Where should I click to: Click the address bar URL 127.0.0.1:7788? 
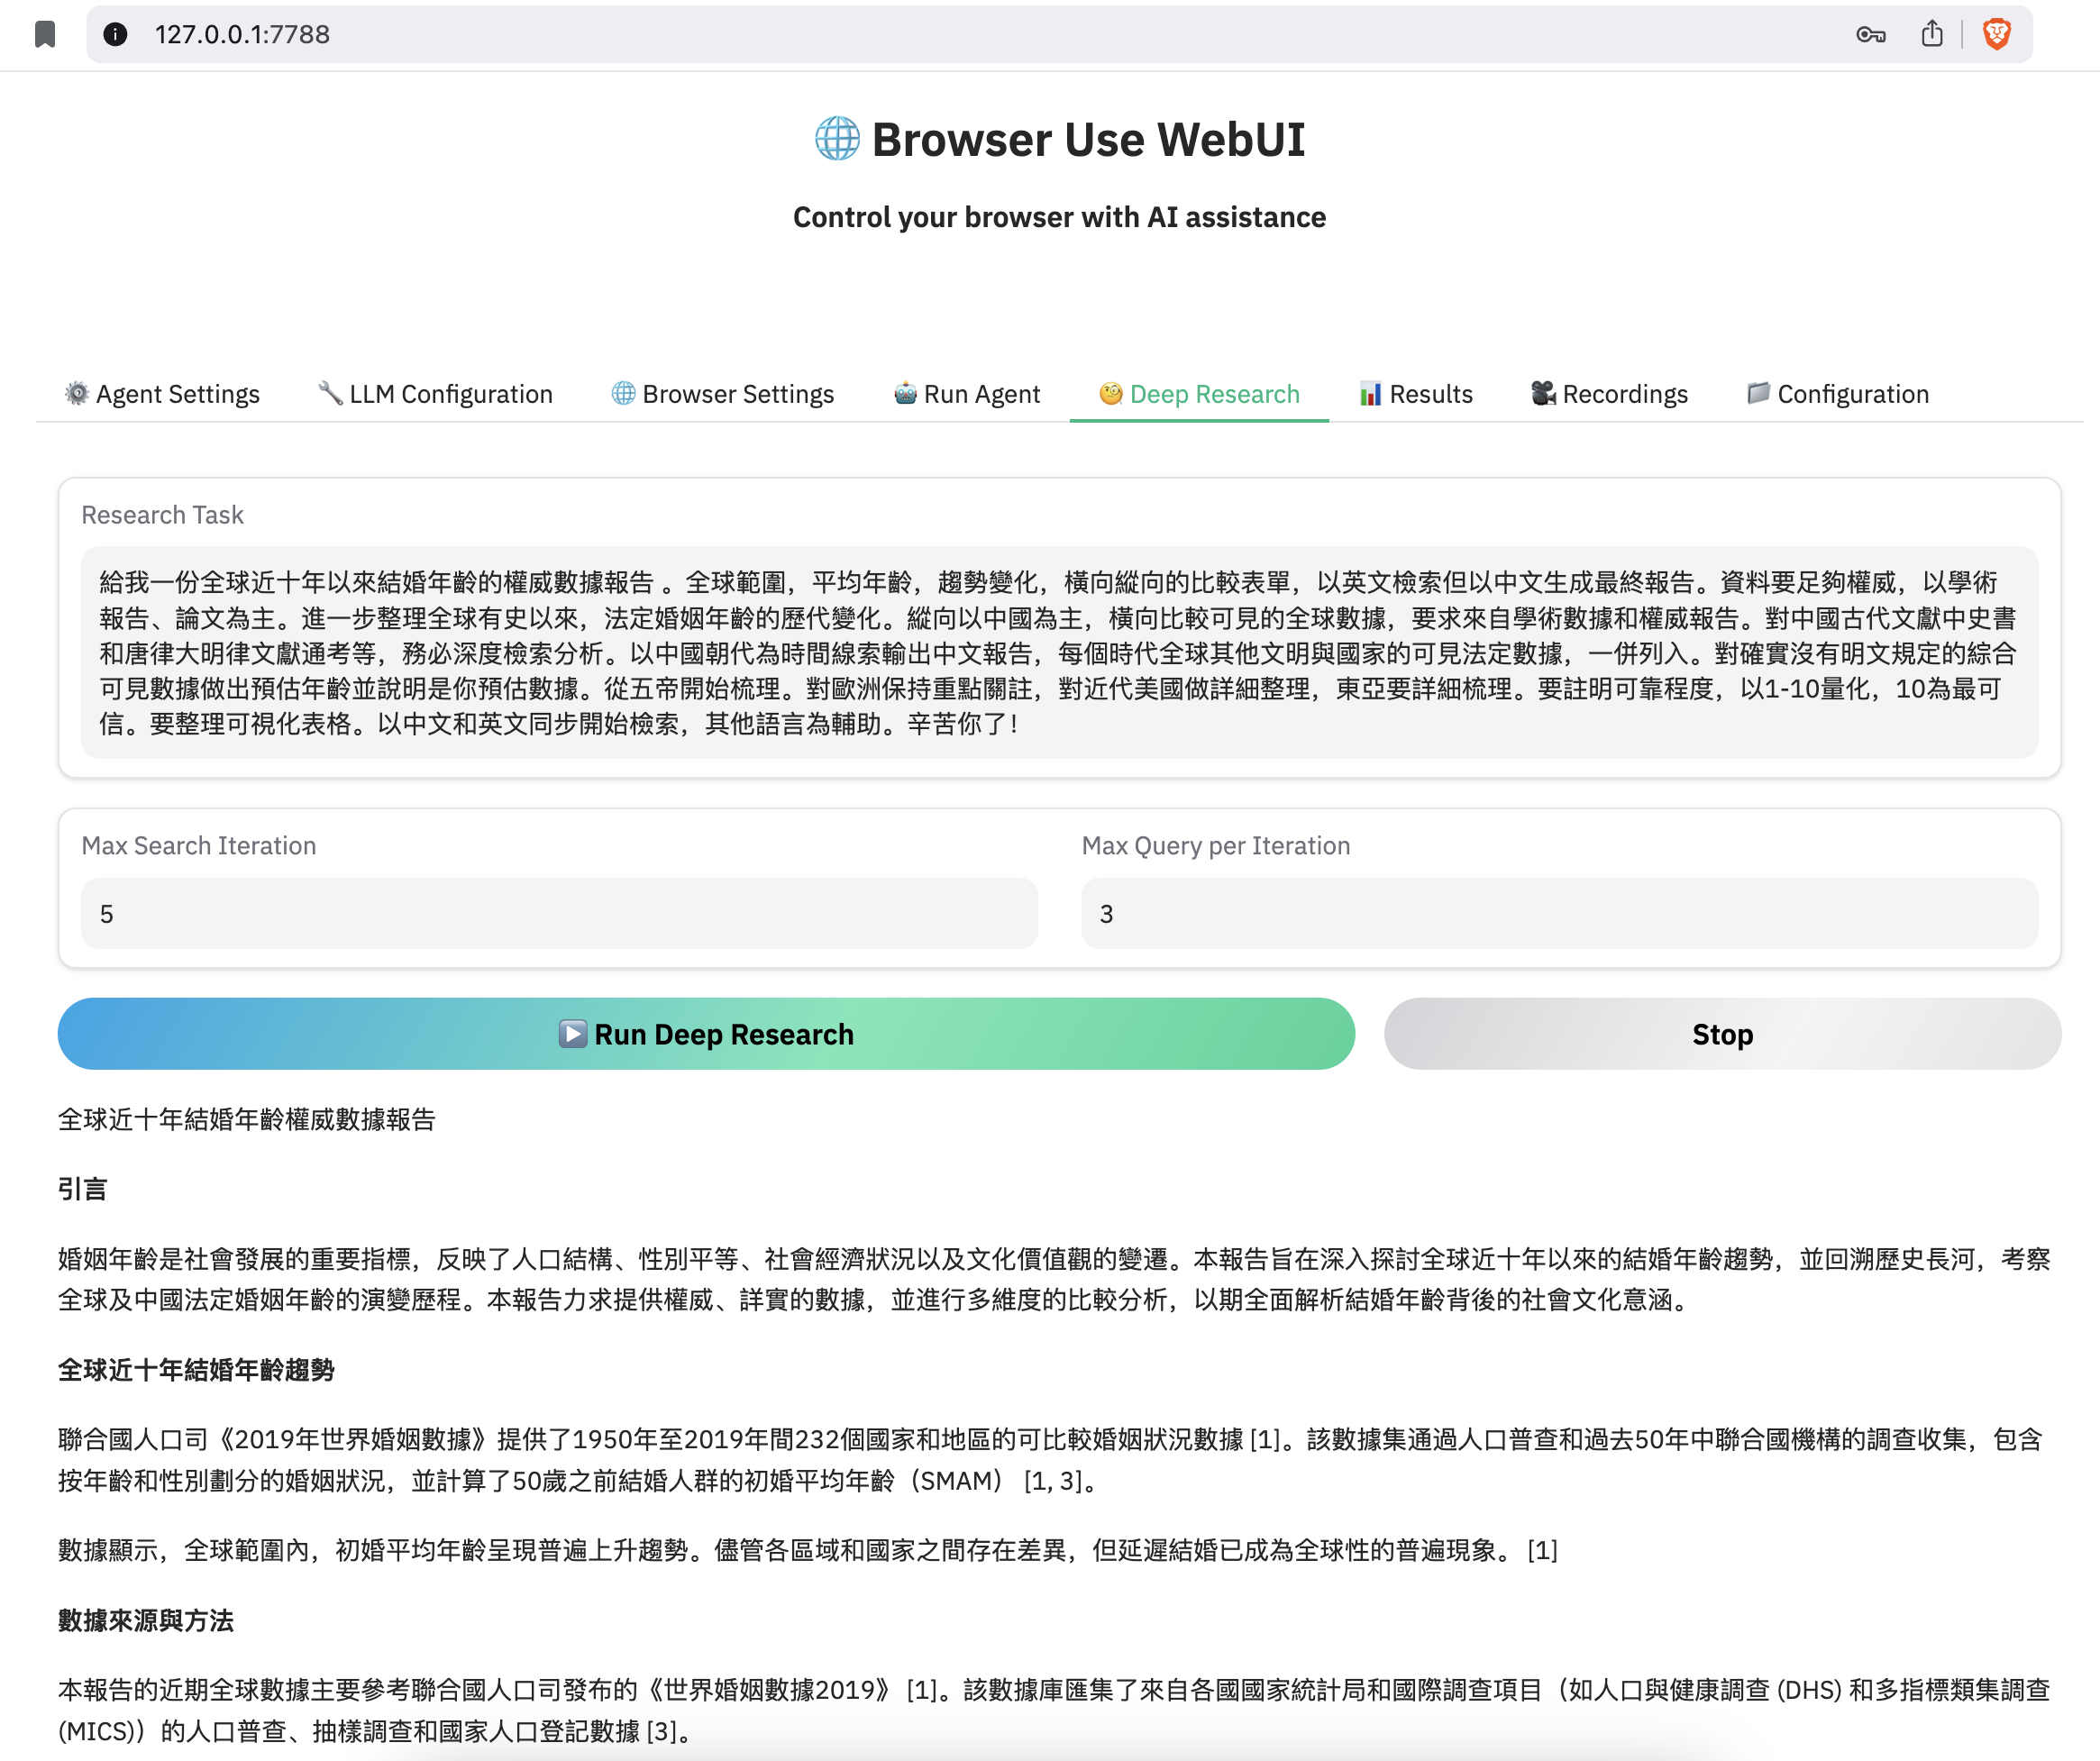point(242,34)
